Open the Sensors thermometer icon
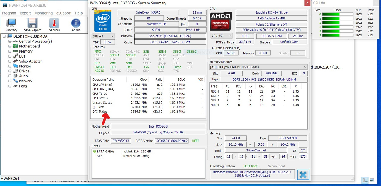Image resolution: width=381 pixels, height=186 pixels. coord(54,23)
